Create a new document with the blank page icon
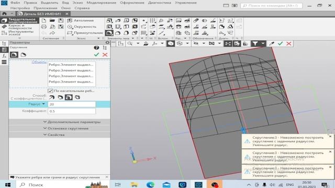The height and width of the screenshot is (188, 335). [x=44, y=20]
